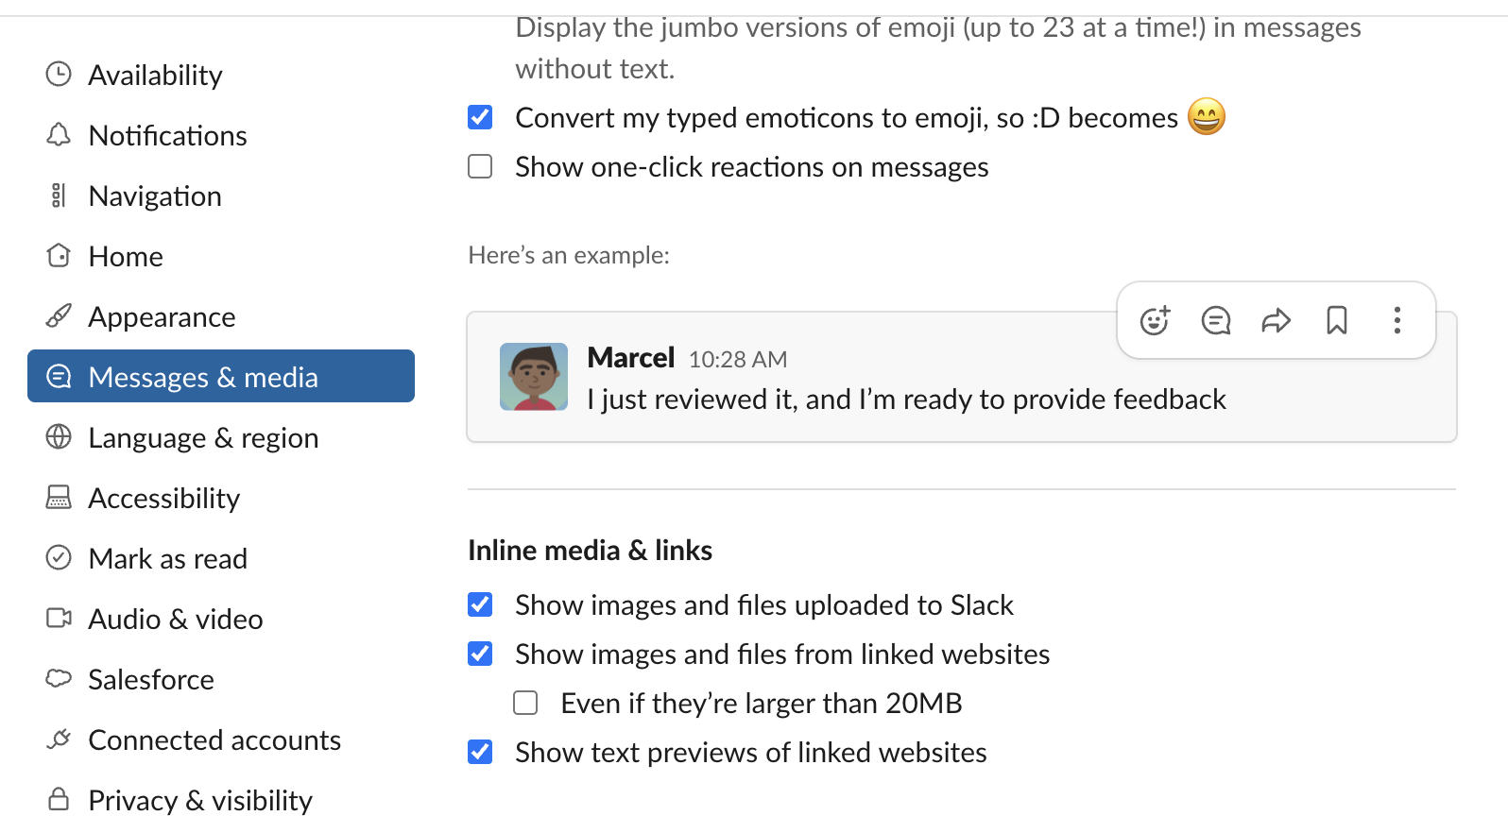Click the cloud icon beside Salesforce
Screen dimensions: 1508x816
coord(59,679)
